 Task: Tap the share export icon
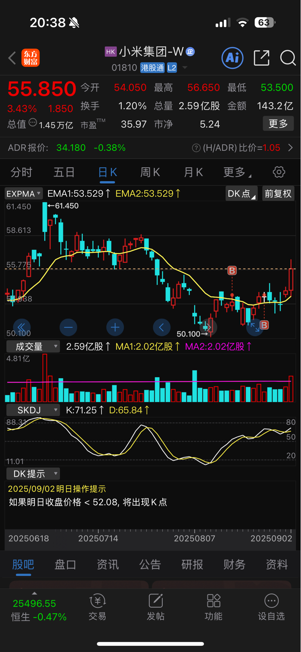pyautogui.click(x=261, y=58)
